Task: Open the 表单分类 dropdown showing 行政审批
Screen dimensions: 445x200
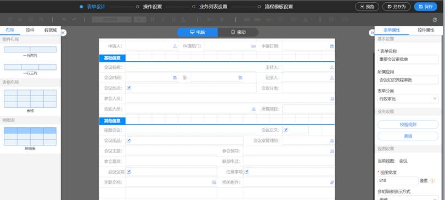Action: [408, 99]
